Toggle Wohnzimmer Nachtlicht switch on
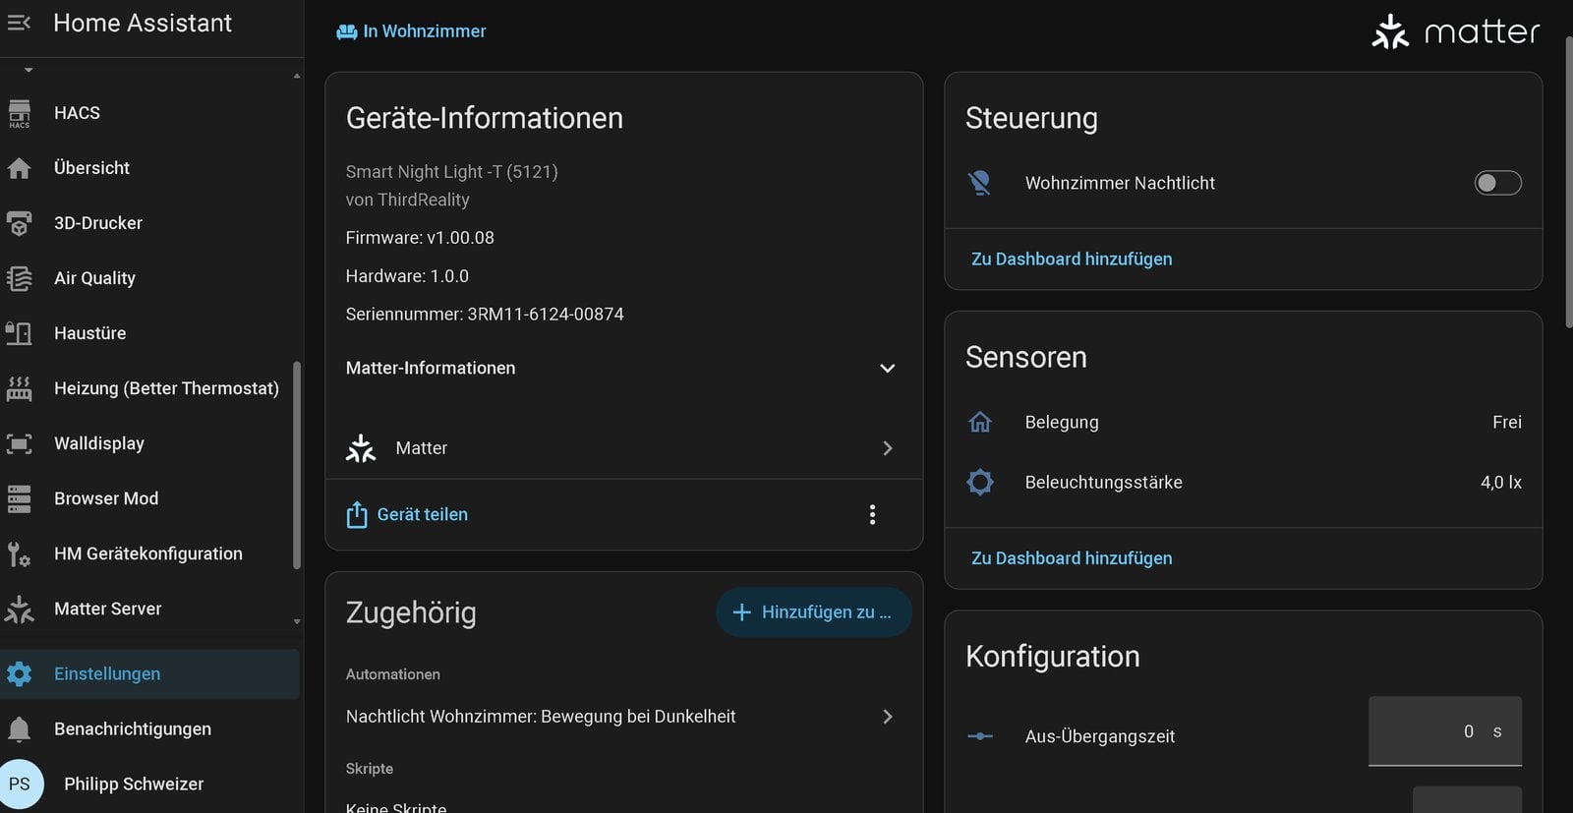 (1497, 183)
